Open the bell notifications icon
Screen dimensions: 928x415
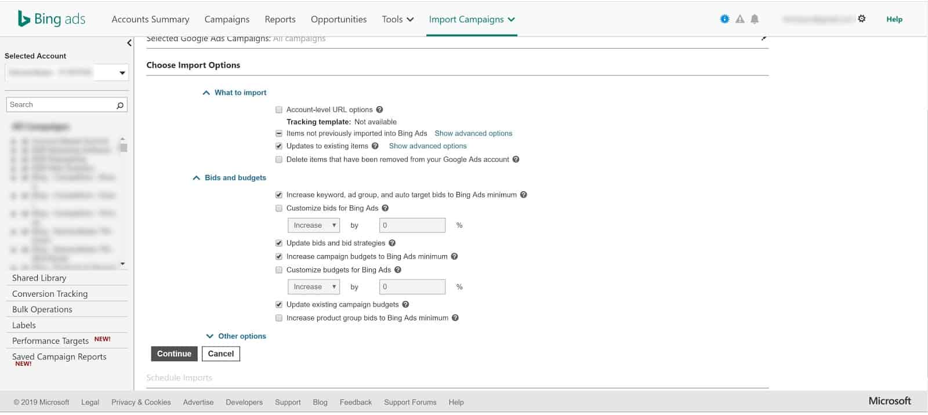[755, 19]
